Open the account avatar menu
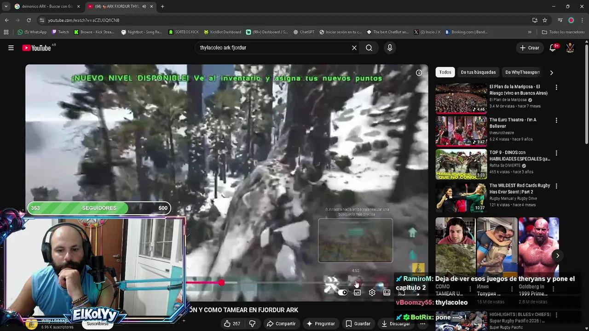Image resolution: width=589 pixels, height=331 pixels. (570, 48)
